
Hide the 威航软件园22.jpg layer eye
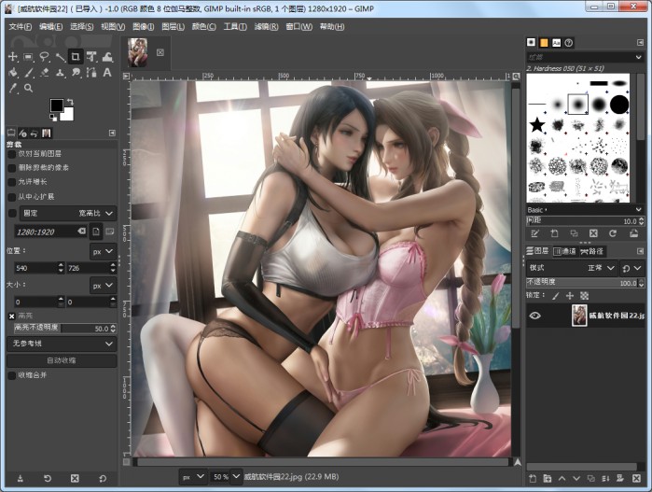535,316
